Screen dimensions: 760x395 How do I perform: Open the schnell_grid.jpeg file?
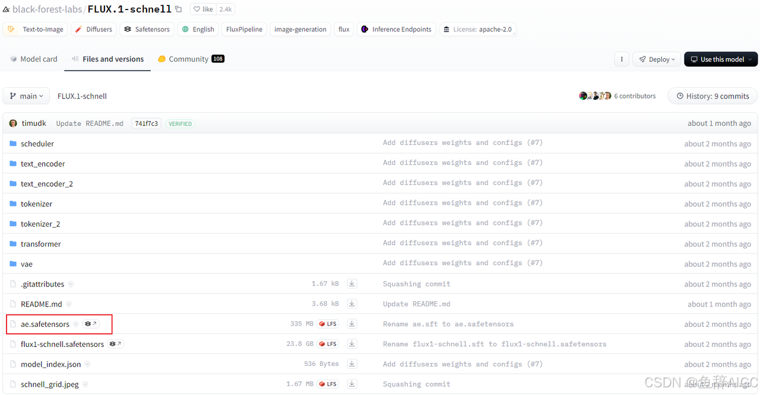[50, 384]
